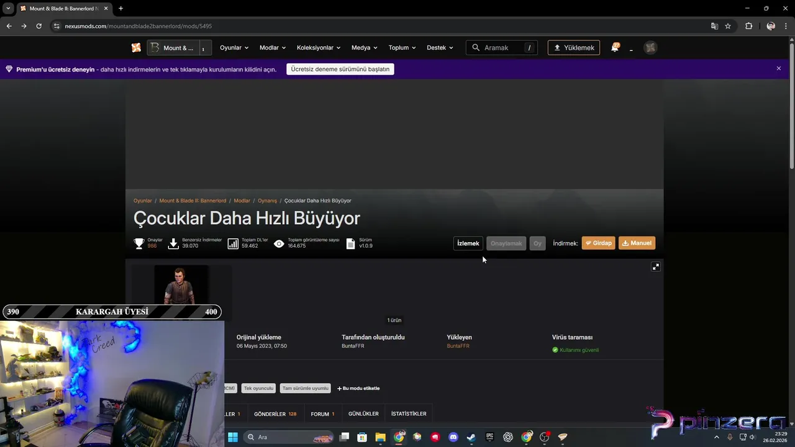The width and height of the screenshot is (795, 447).
Task: Open Chrome three-dot menu
Action: pyautogui.click(x=786, y=26)
